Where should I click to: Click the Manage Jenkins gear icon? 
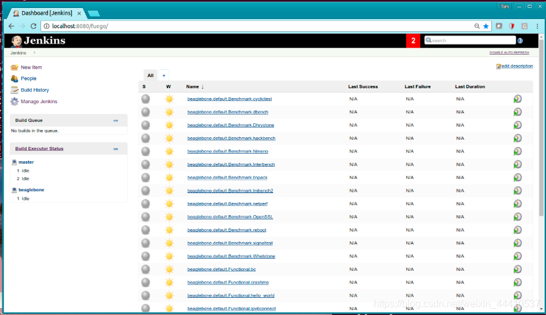coord(14,102)
